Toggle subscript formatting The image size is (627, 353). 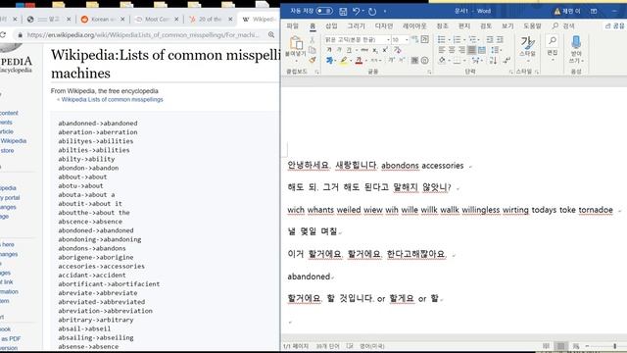pos(375,50)
